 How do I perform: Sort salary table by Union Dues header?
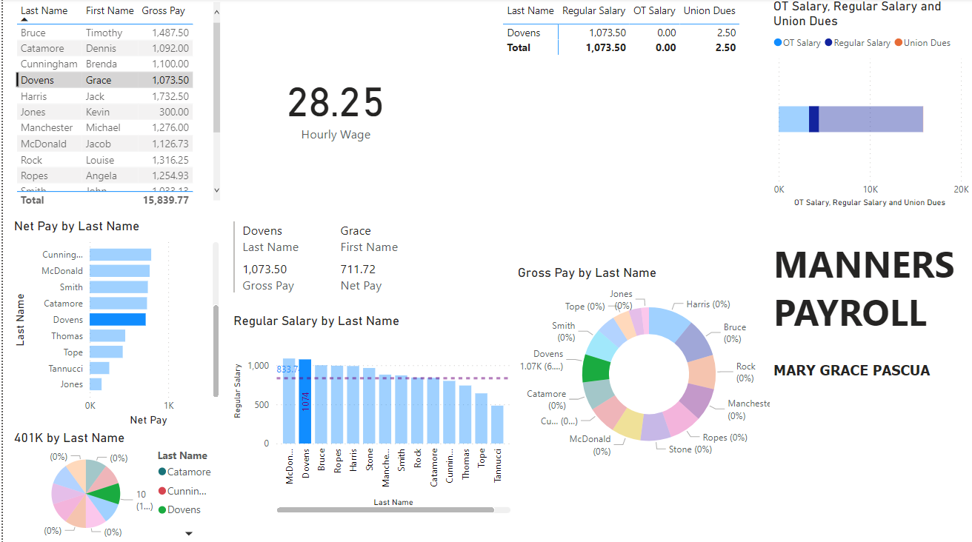point(709,10)
